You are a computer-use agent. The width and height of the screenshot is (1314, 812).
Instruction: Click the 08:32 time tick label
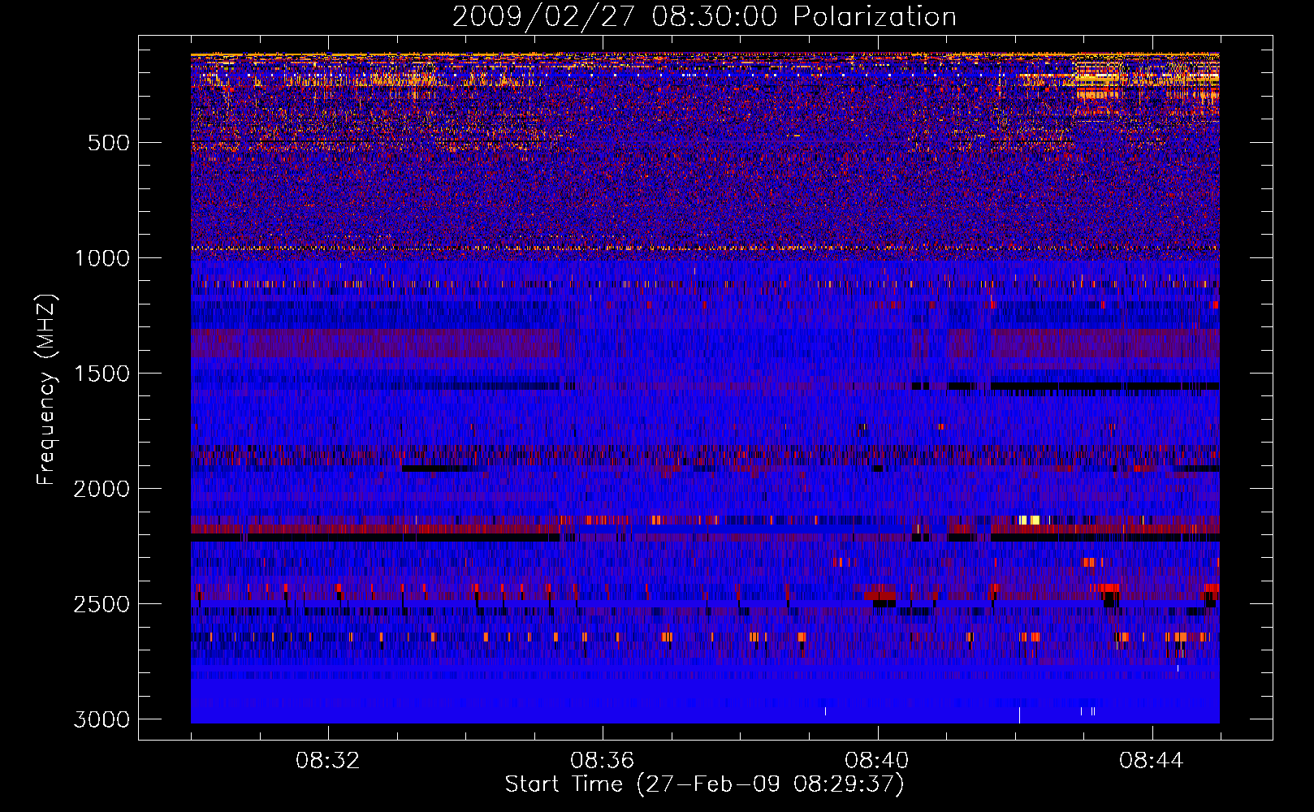pyautogui.click(x=328, y=761)
